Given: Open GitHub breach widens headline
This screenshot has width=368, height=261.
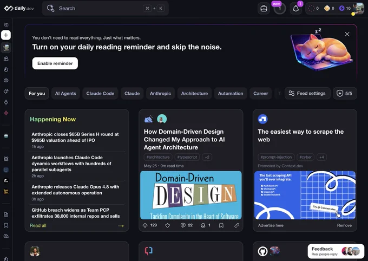Looking at the screenshot, I should pos(76,213).
